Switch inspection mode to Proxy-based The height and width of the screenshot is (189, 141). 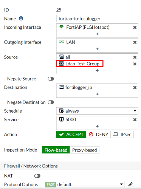click(x=84, y=150)
